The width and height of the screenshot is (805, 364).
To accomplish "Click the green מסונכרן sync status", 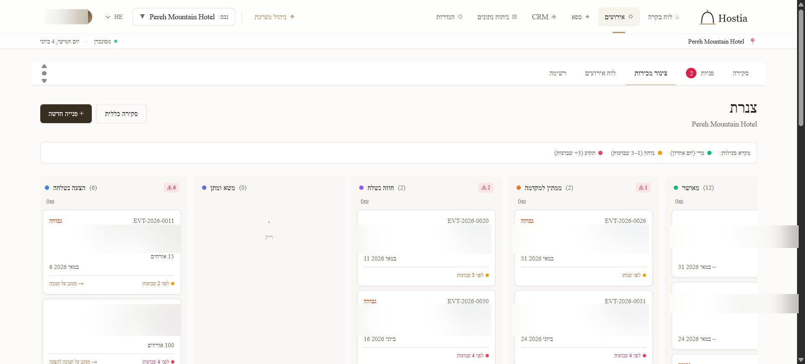I will (x=105, y=41).
